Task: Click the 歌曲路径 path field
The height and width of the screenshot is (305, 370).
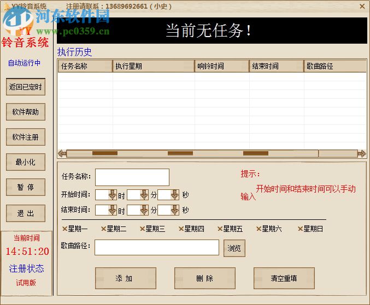Action: [157, 247]
